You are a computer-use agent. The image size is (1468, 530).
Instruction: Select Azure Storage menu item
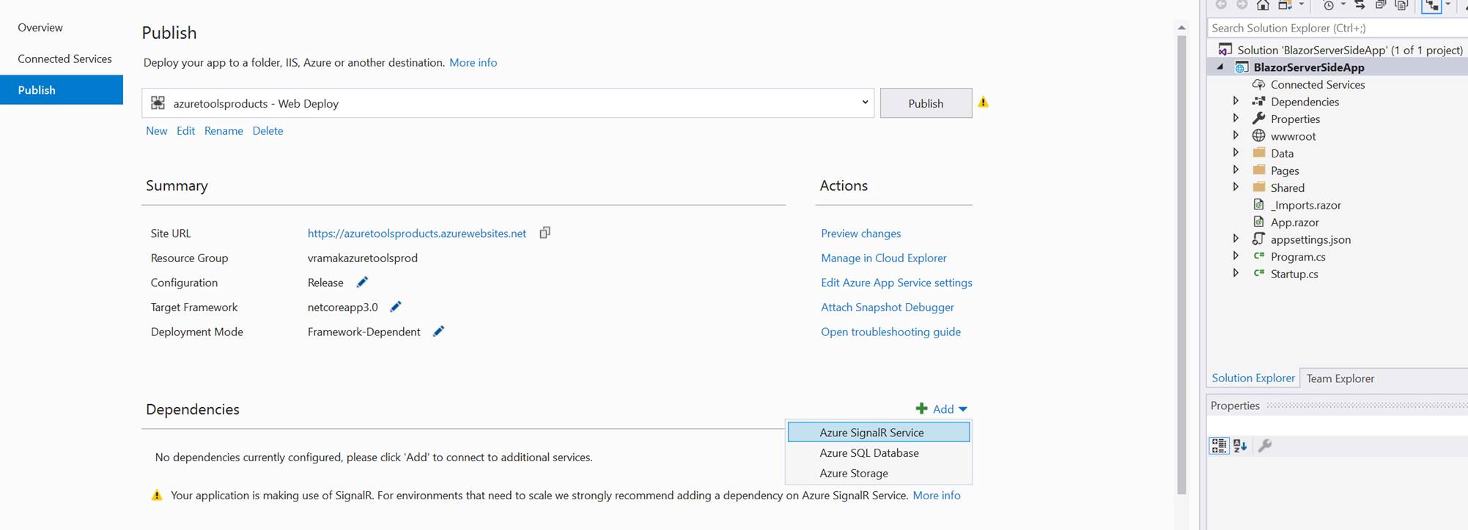click(879, 473)
